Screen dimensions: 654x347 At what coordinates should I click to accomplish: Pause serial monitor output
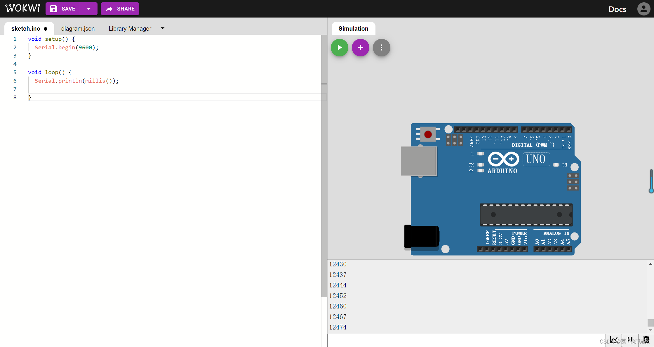click(x=630, y=340)
